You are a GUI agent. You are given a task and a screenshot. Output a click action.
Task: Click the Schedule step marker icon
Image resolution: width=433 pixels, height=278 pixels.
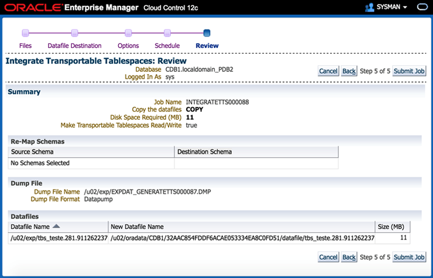167,33
